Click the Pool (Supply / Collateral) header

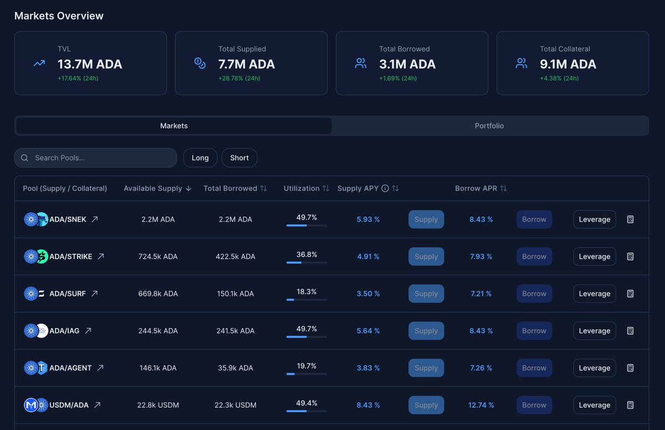pos(65,188)
